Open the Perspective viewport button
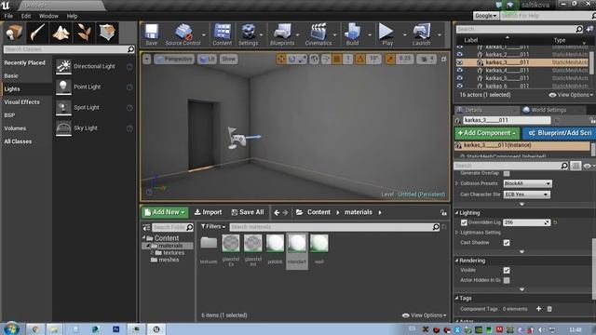 coord(174,60)
